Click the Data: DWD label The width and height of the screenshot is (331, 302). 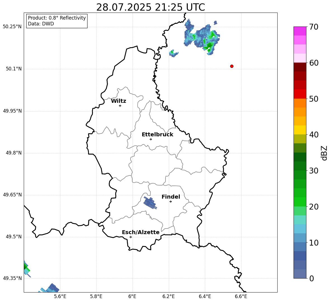[x=41, y=24]
